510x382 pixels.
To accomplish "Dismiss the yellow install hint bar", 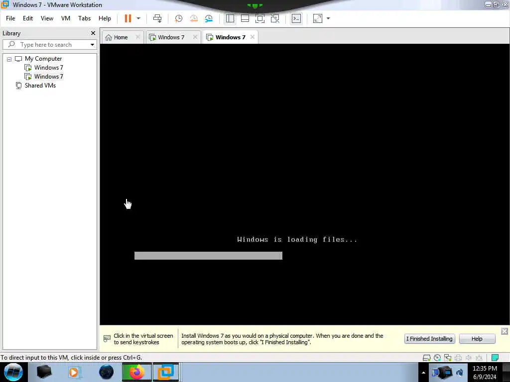I will coord(505,331).
